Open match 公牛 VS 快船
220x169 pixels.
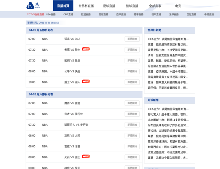[72, 71]
